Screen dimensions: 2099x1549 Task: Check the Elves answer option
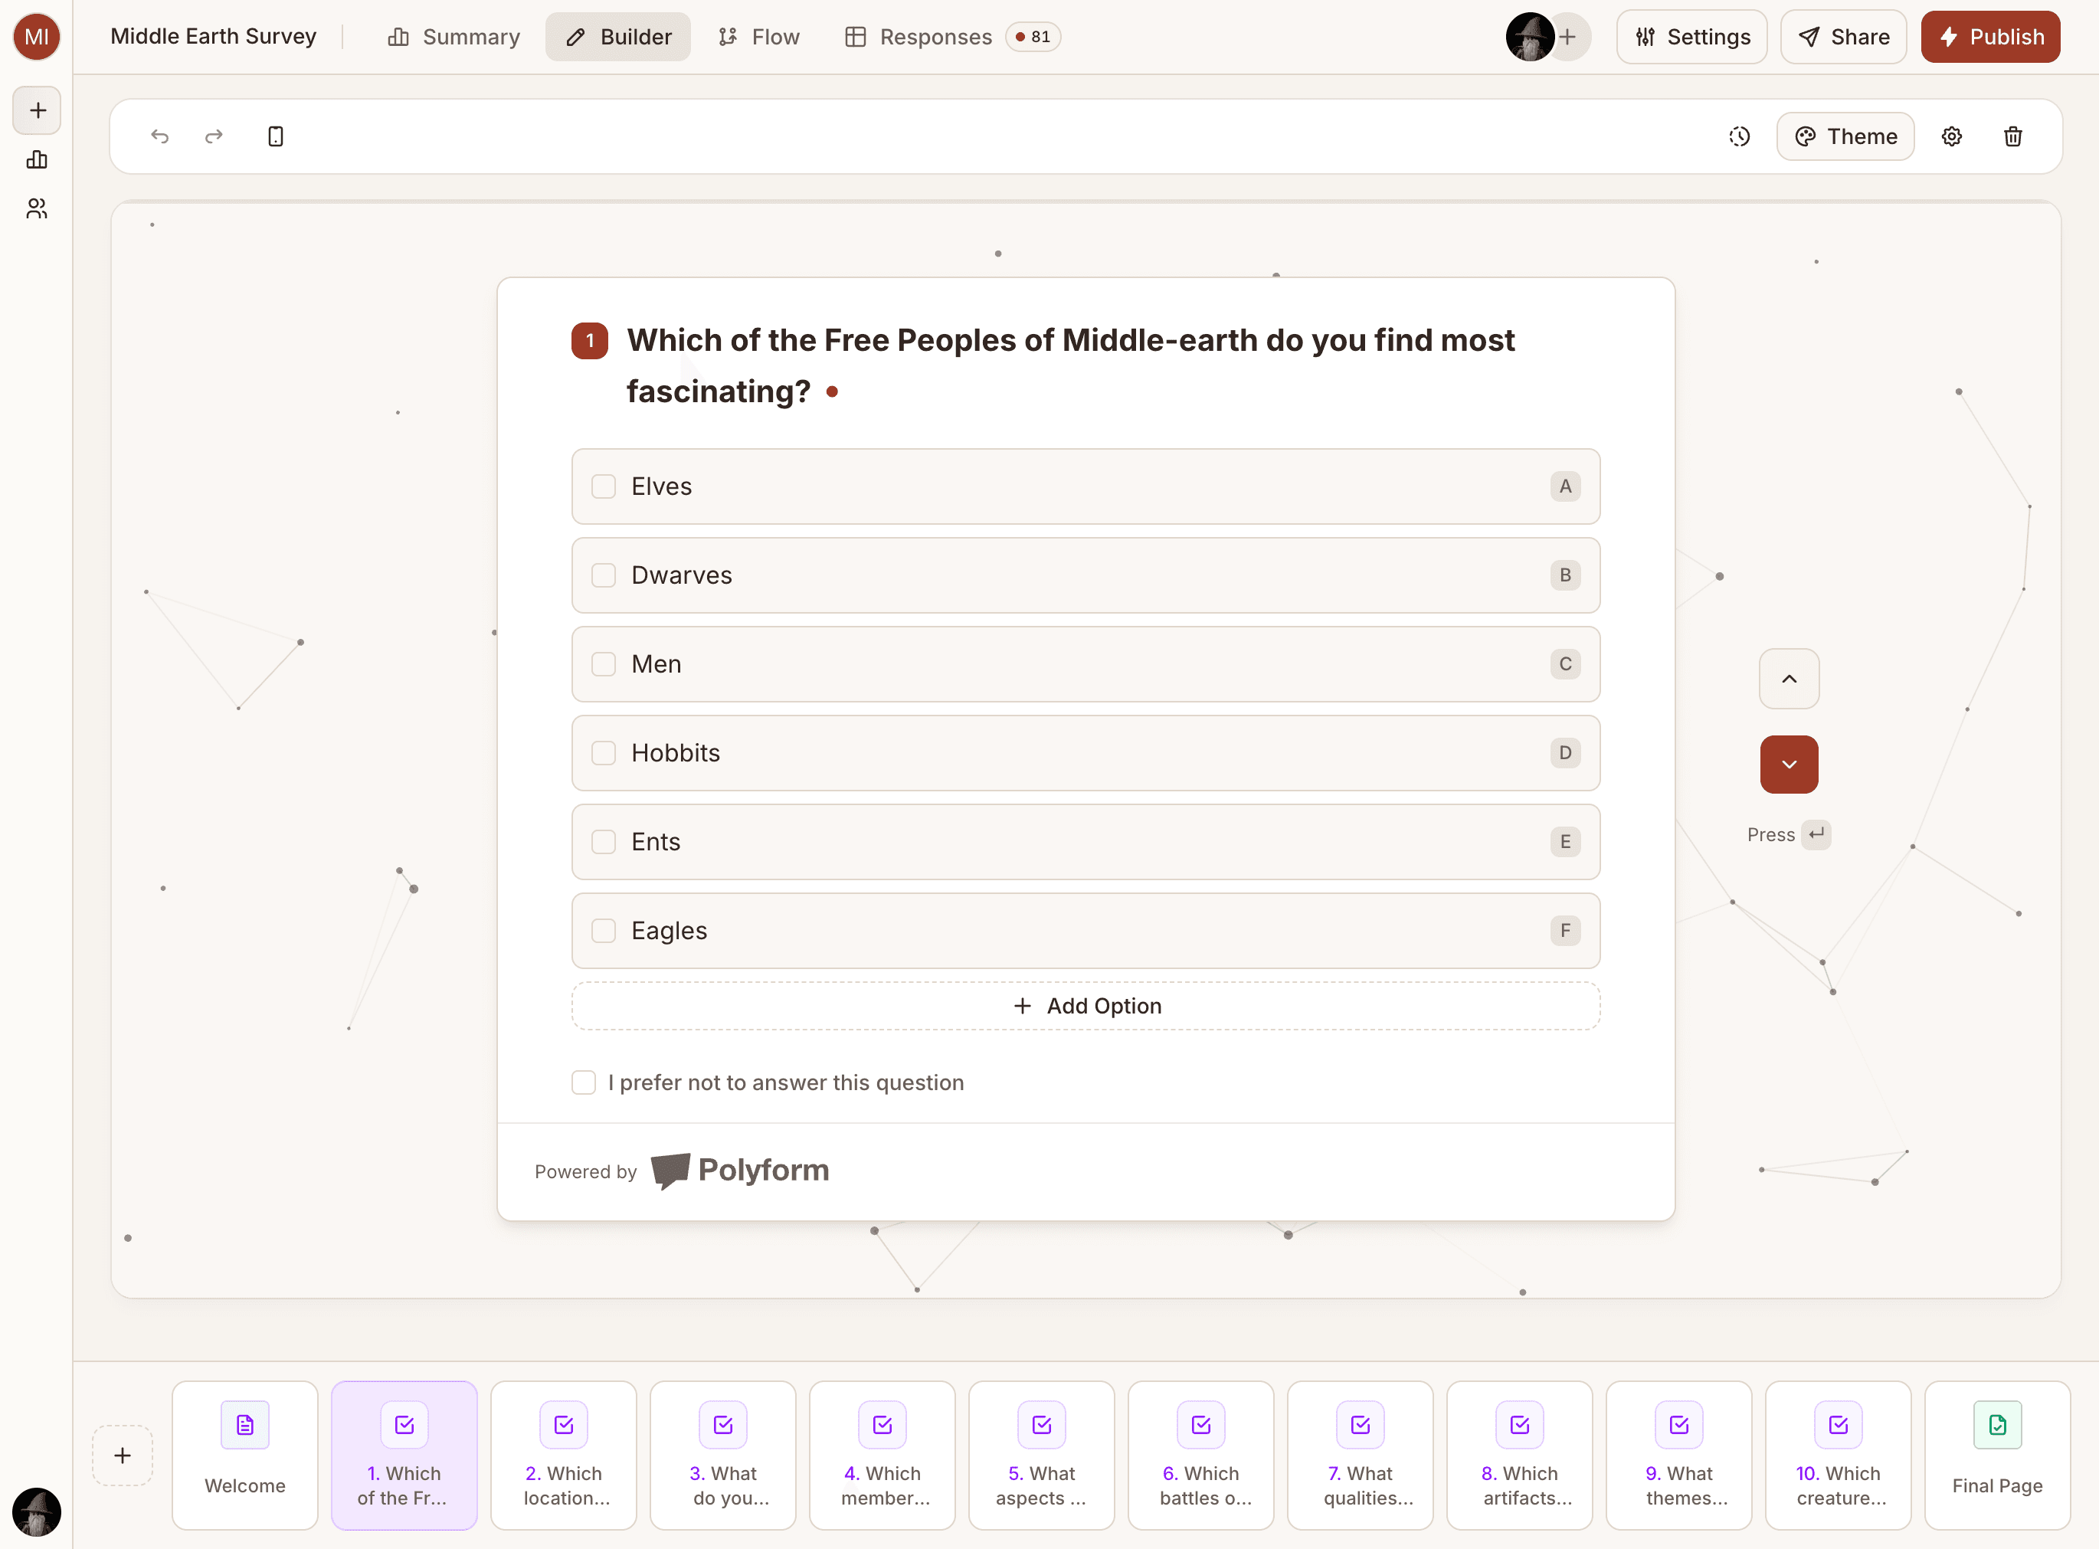click(603, 486)
